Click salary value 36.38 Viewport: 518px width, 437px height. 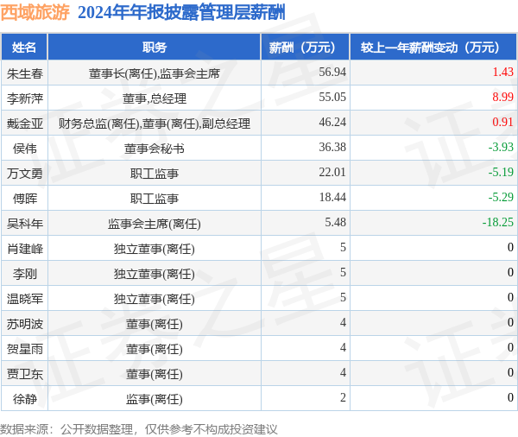pos(332,148)
